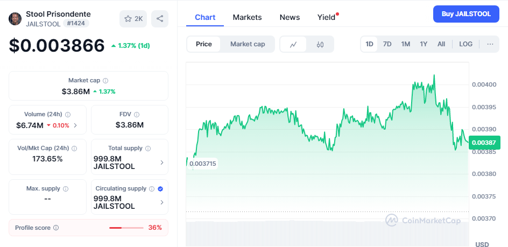Click the JAILSTOOL ticker symbol text
The image size is (508, 247).
click(43, 24)
